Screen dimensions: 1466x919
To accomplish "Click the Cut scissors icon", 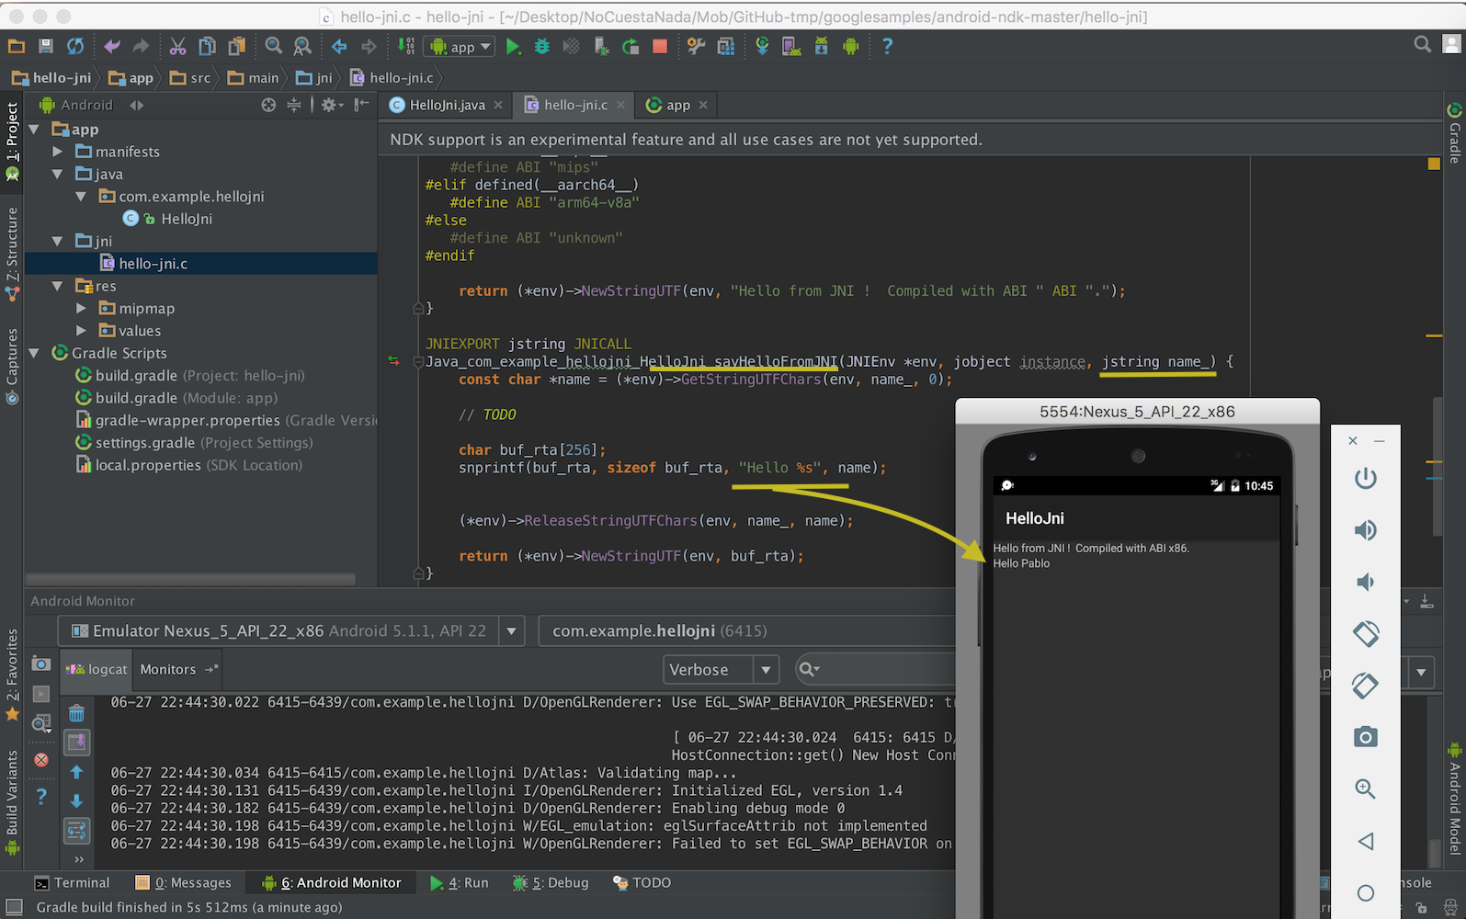I will [x=178, y=46].
